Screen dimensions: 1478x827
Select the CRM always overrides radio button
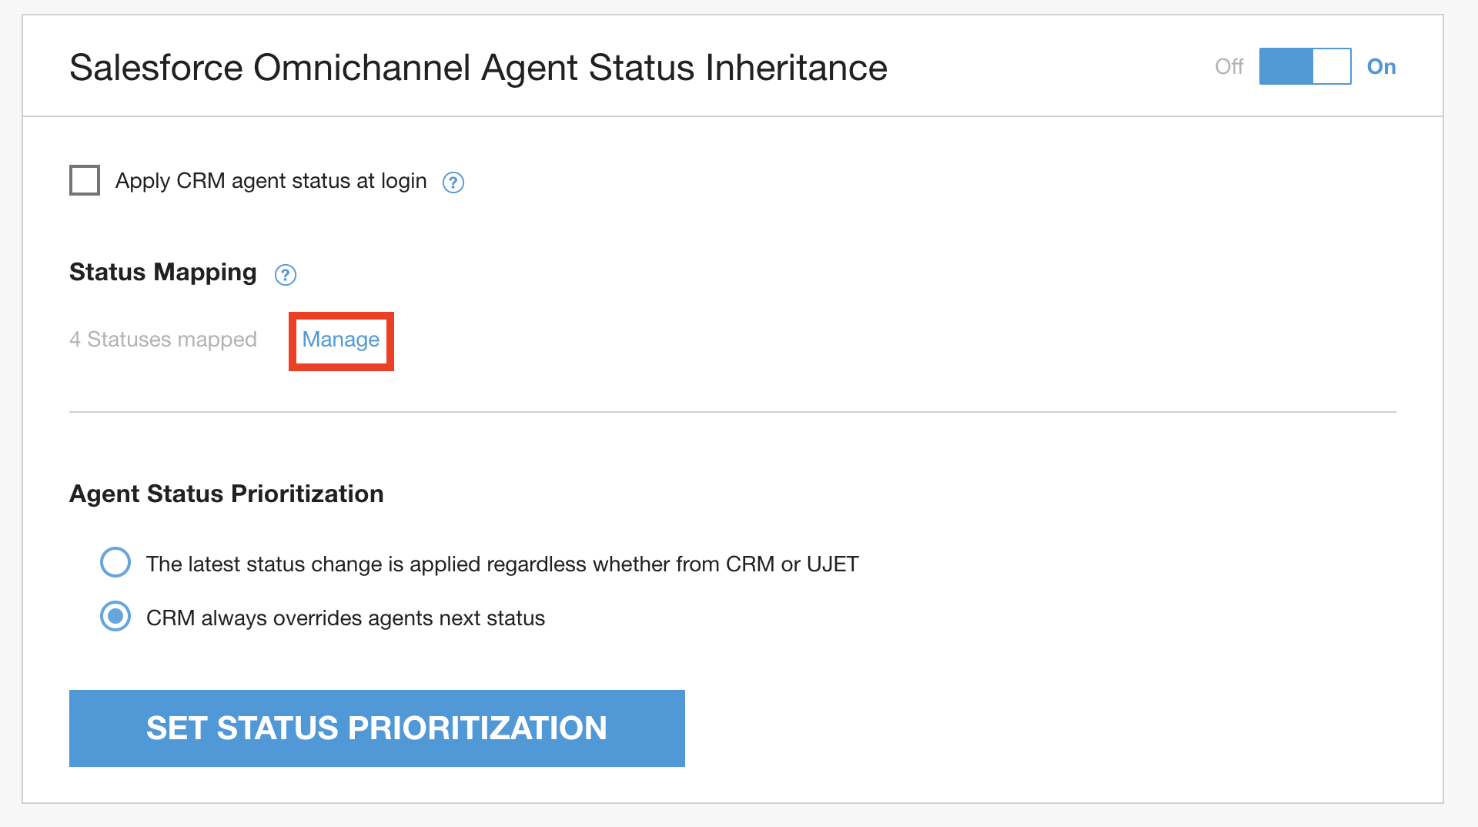tap(115, 616)
